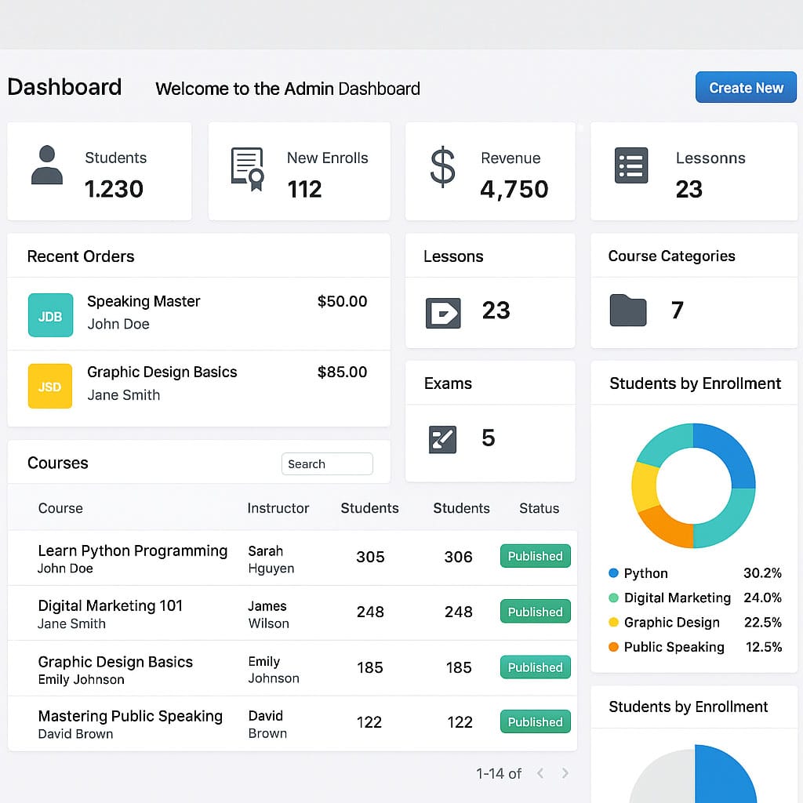Click Published badge for Digital Marketing 101
This screenshot has height=803, width=803.
(535, 612)
